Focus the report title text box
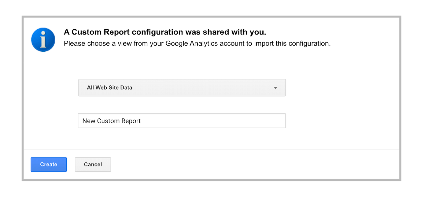 click(x=182, y=121)
